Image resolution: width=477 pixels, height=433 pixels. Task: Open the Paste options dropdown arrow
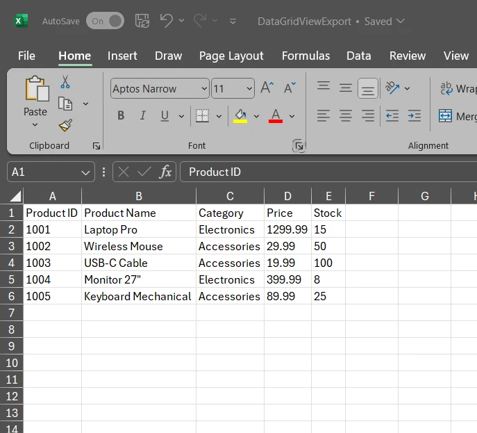click(x=35, y=125)
